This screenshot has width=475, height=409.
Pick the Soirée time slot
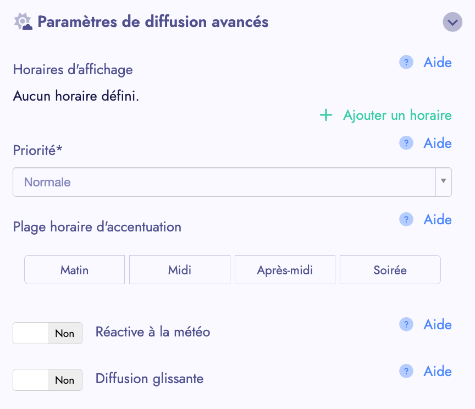pyautogui.click(x=390, y=270)
